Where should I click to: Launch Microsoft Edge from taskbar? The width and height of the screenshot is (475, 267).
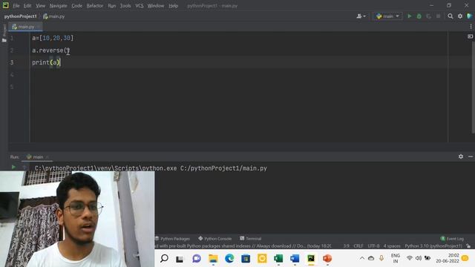(229, 259)
